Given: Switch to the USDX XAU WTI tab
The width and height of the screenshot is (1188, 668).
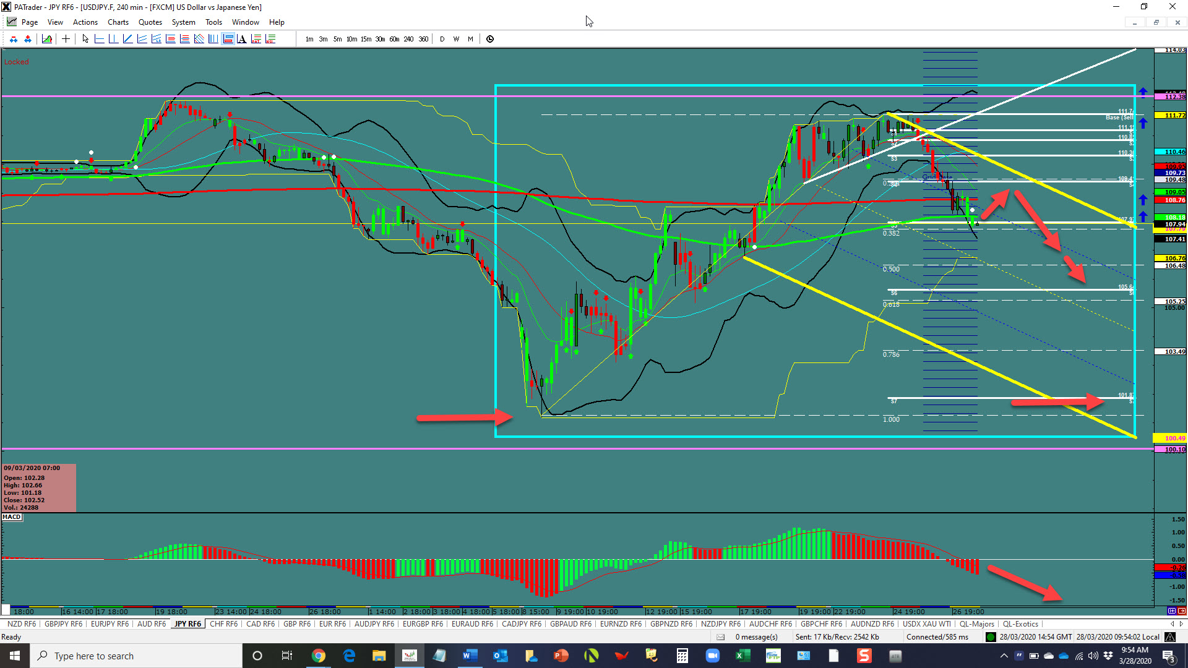Looking at the screenshot, I should pyautogui.click(x=927, y=624).
